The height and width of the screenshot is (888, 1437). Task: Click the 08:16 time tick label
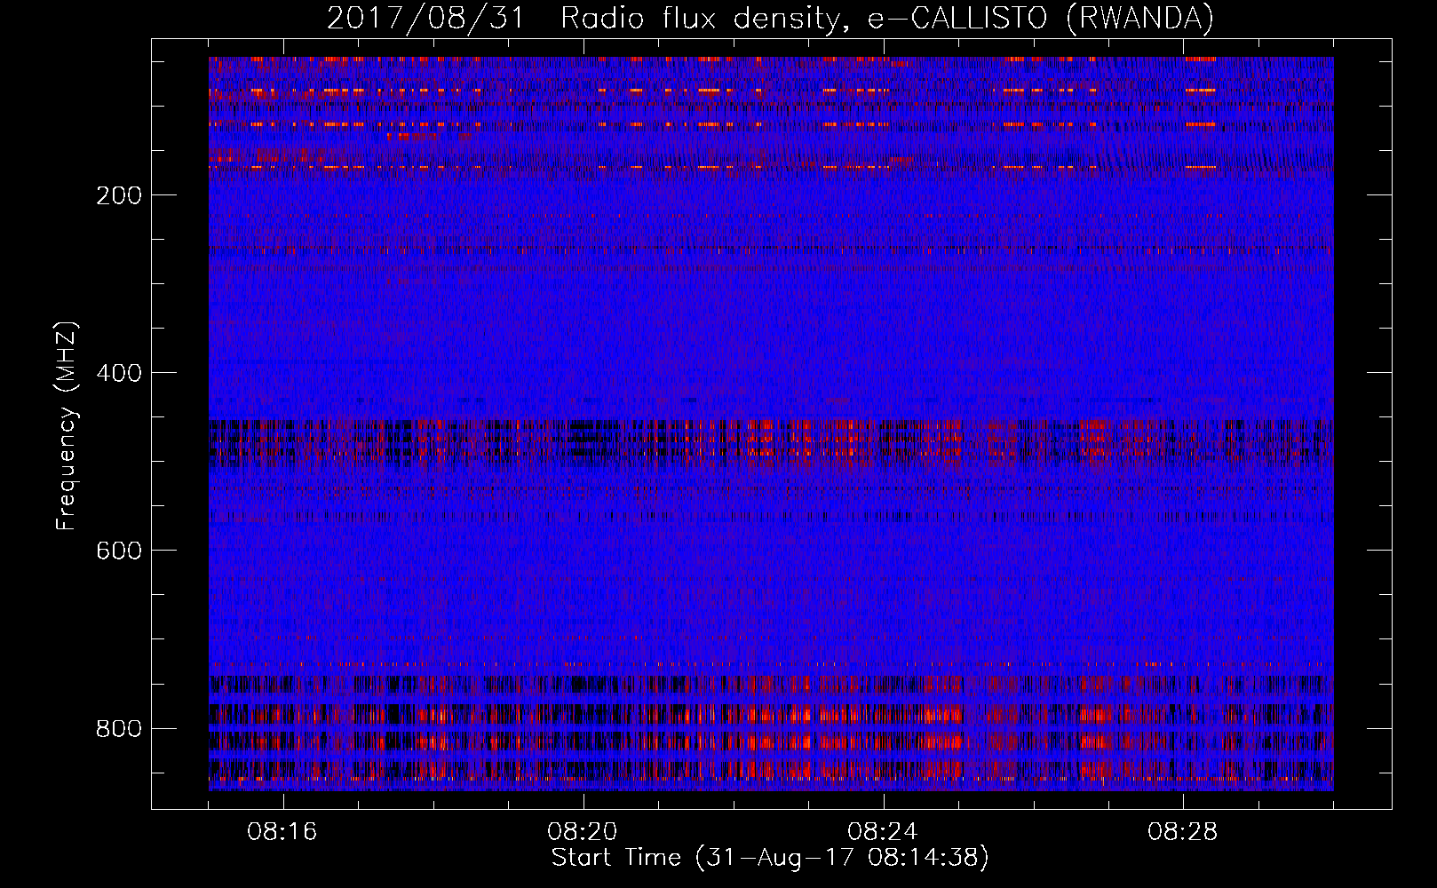[x=282, y=832]
